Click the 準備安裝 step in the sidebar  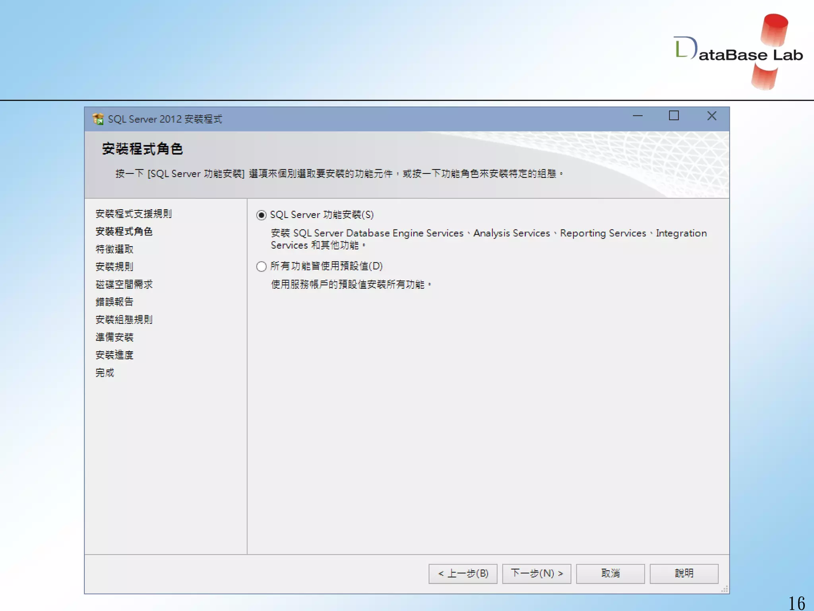[x=114, y=337]
